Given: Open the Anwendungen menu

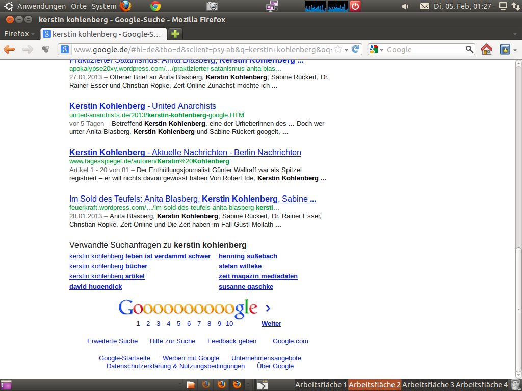Looking at the screenshot, I should coord(41,6).
